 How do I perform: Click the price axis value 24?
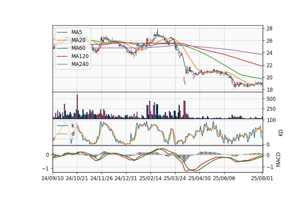click(x=269, y=53)
